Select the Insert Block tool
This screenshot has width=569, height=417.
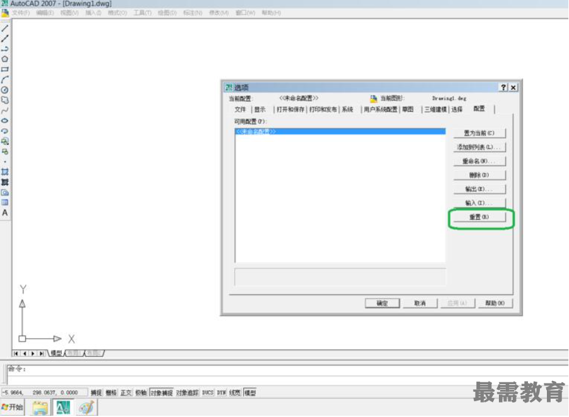5,141
